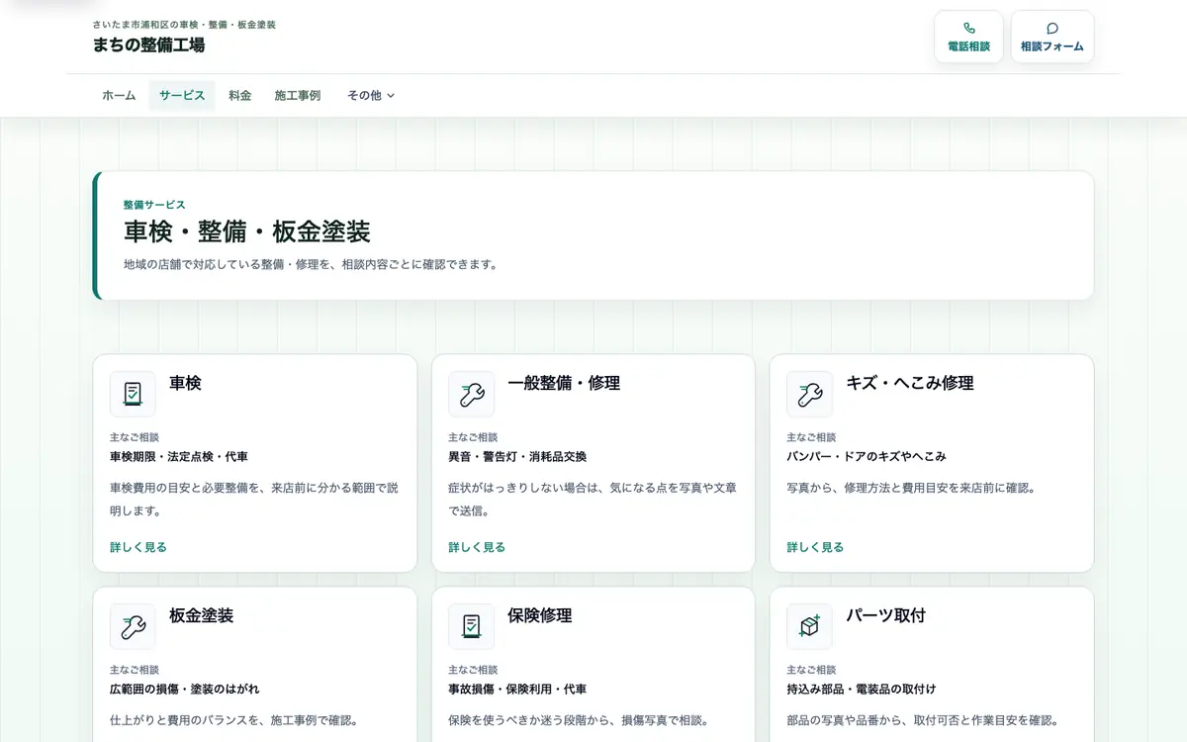The width and height of the screenshot is (1187, 742).
Task: Expand the その他 menu chevron
Action: pos(391,96)
